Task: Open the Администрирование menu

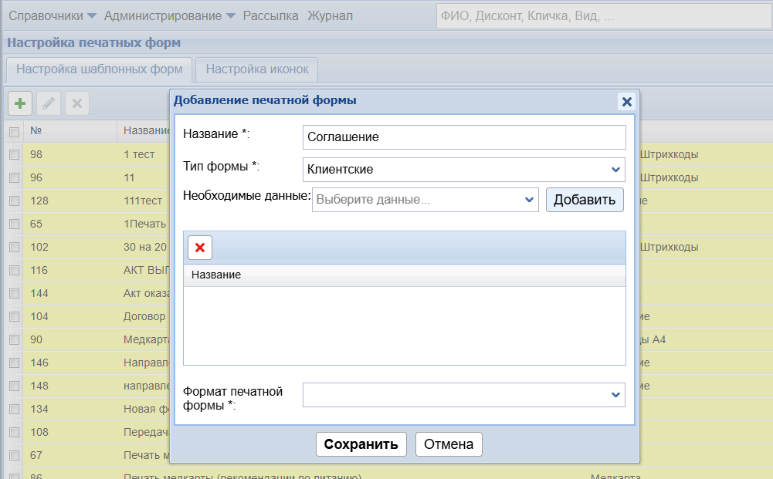Action: click(x=169, y=15)
